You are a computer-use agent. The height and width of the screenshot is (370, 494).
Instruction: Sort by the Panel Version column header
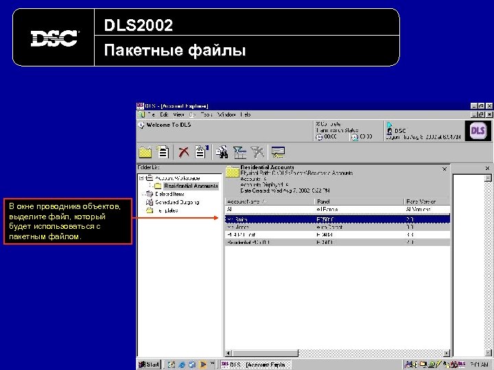tap(427, 201)
